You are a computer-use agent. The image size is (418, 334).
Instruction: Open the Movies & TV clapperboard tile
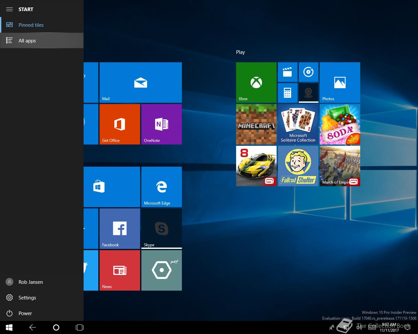click(x=288, y=72)
